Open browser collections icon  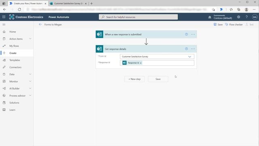(239, 9)
